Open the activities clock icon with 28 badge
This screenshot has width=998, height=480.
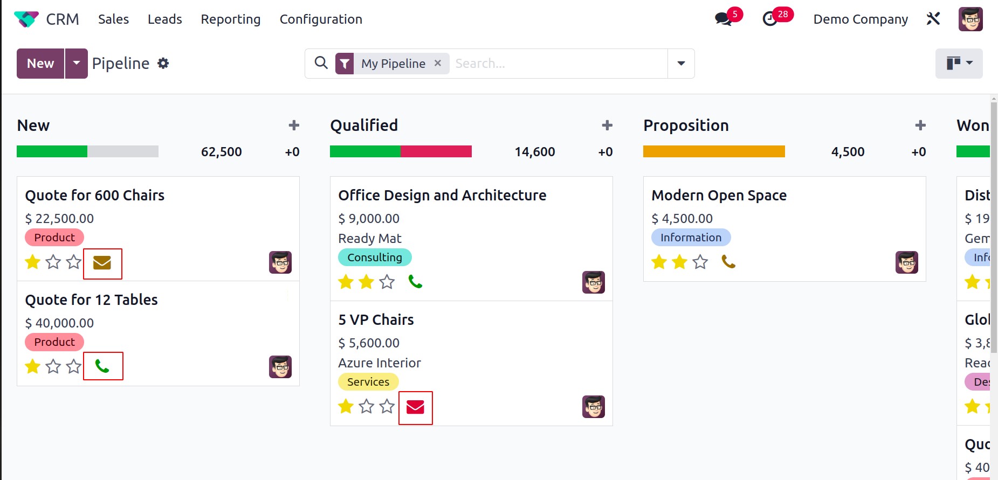pyautogui.click(x=770, y=19)
